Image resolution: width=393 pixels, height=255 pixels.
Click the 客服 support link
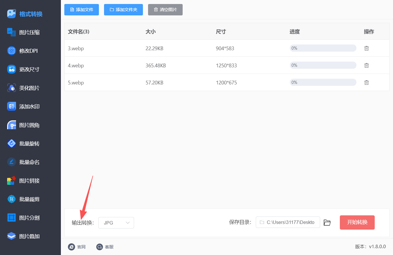click(105, 247)
